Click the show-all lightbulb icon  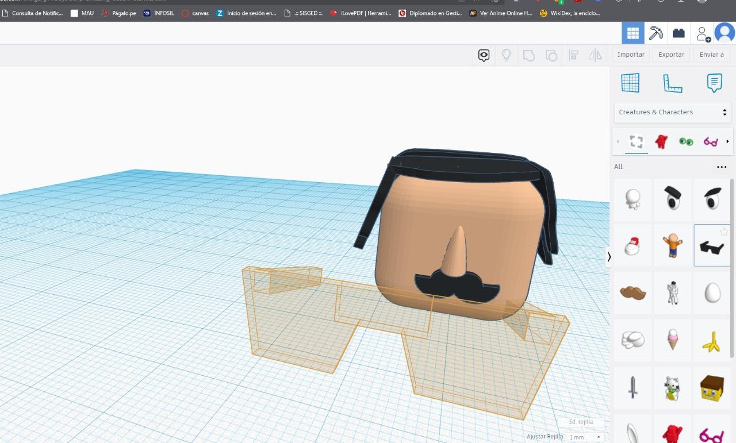507,55
